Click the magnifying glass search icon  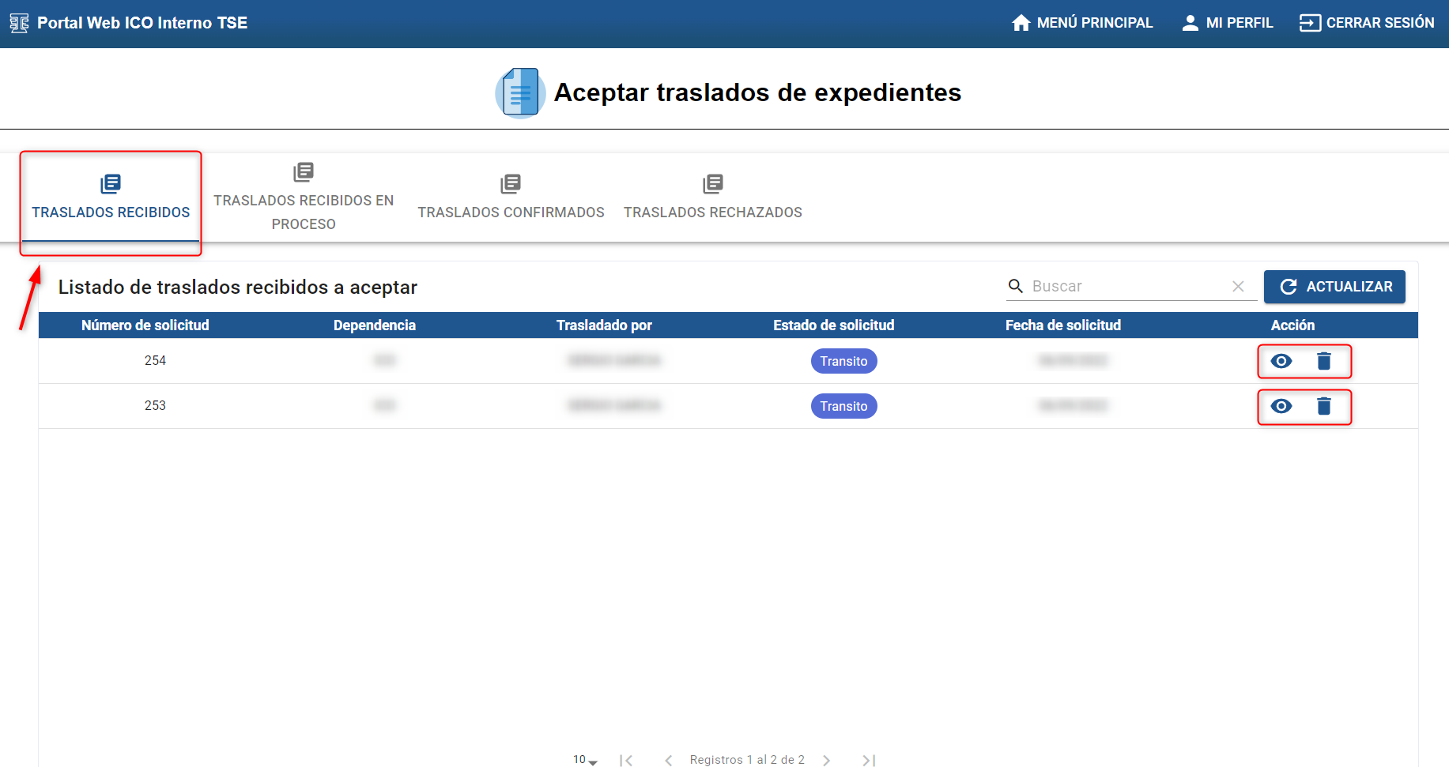click(1016, 286)
